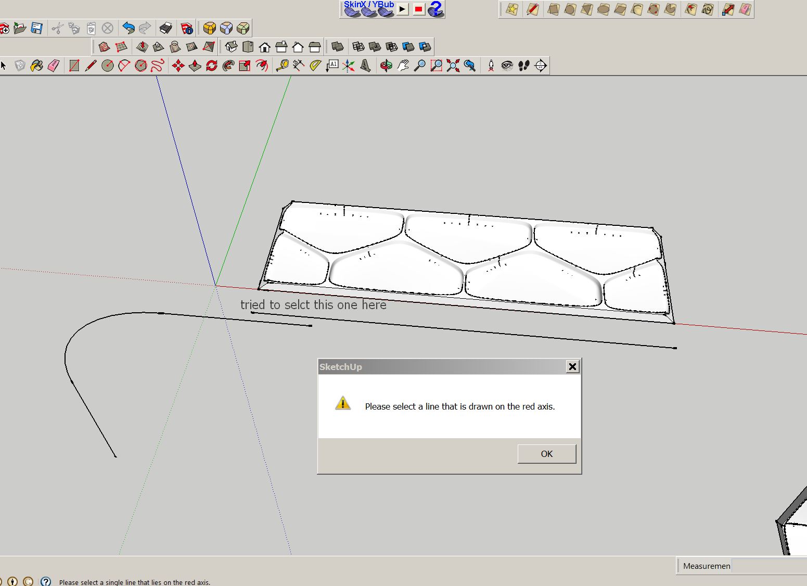Select the Freehand tool

(158, 66)
